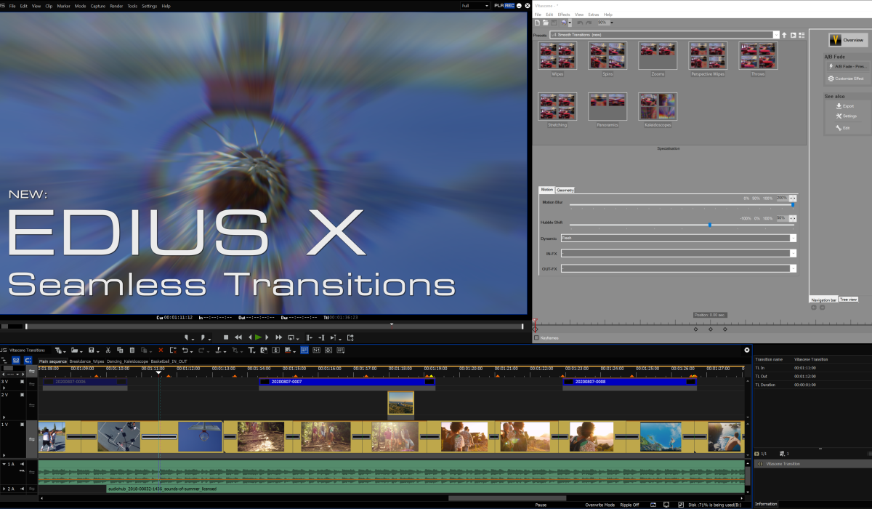Click the Stop button in player controls

coord(226,337)
